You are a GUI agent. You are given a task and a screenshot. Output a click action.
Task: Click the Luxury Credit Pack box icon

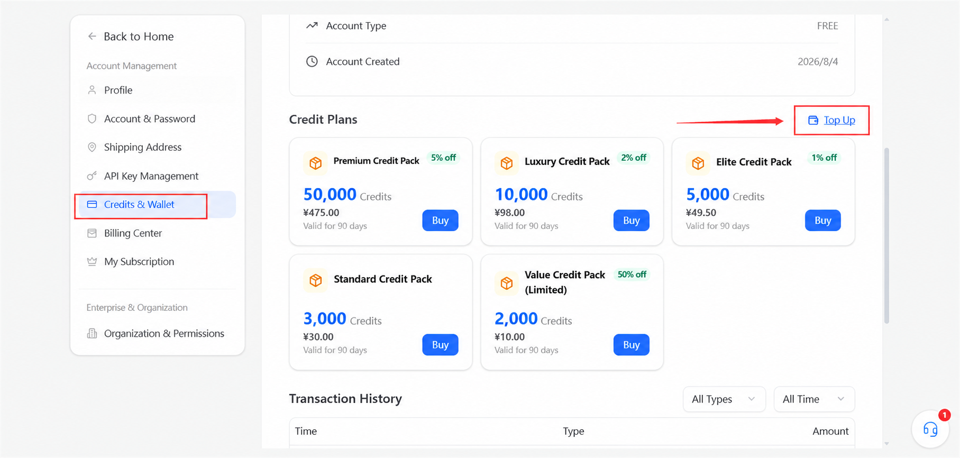[x=507, y=163]
